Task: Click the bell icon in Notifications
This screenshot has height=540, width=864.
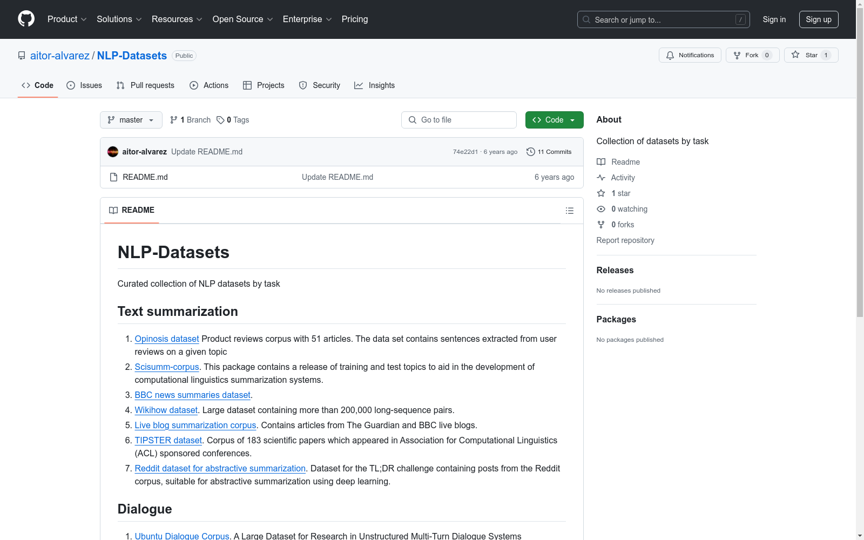Action: coord(670,55)
